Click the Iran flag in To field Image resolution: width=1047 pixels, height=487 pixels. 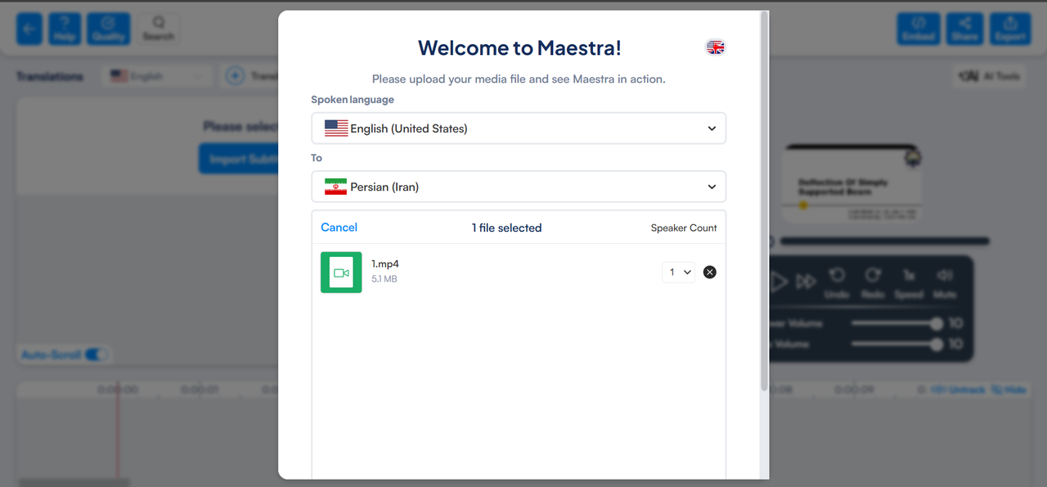(x=336, y=187)
